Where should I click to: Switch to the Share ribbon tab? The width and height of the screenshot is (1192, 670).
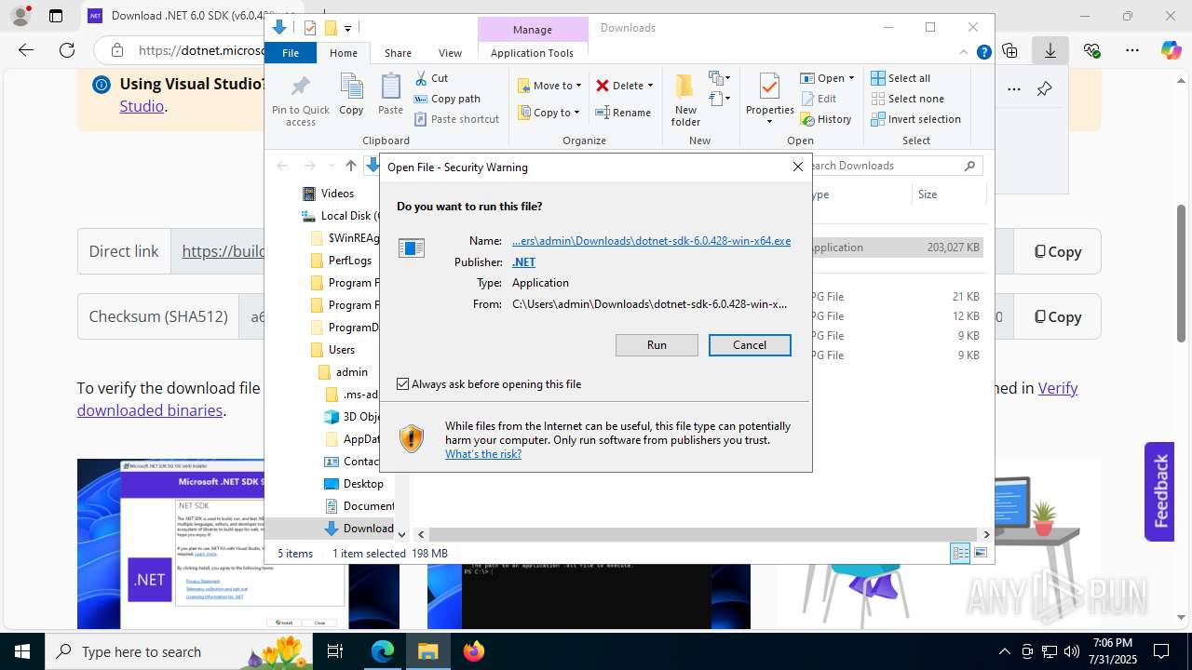click(x=398, y=53)
